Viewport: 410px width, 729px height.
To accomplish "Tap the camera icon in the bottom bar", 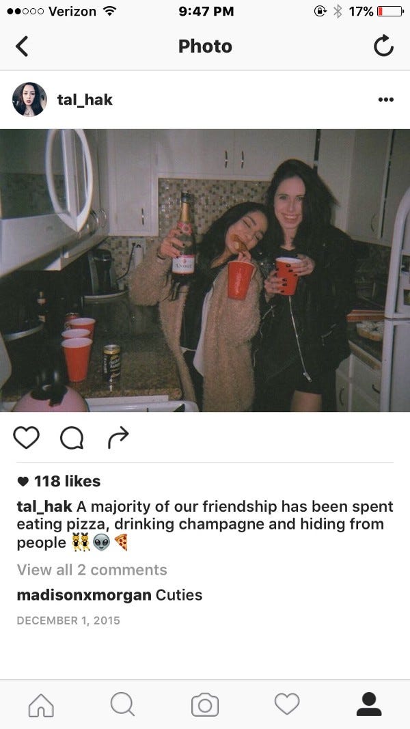I will click(x=205, y=705).
